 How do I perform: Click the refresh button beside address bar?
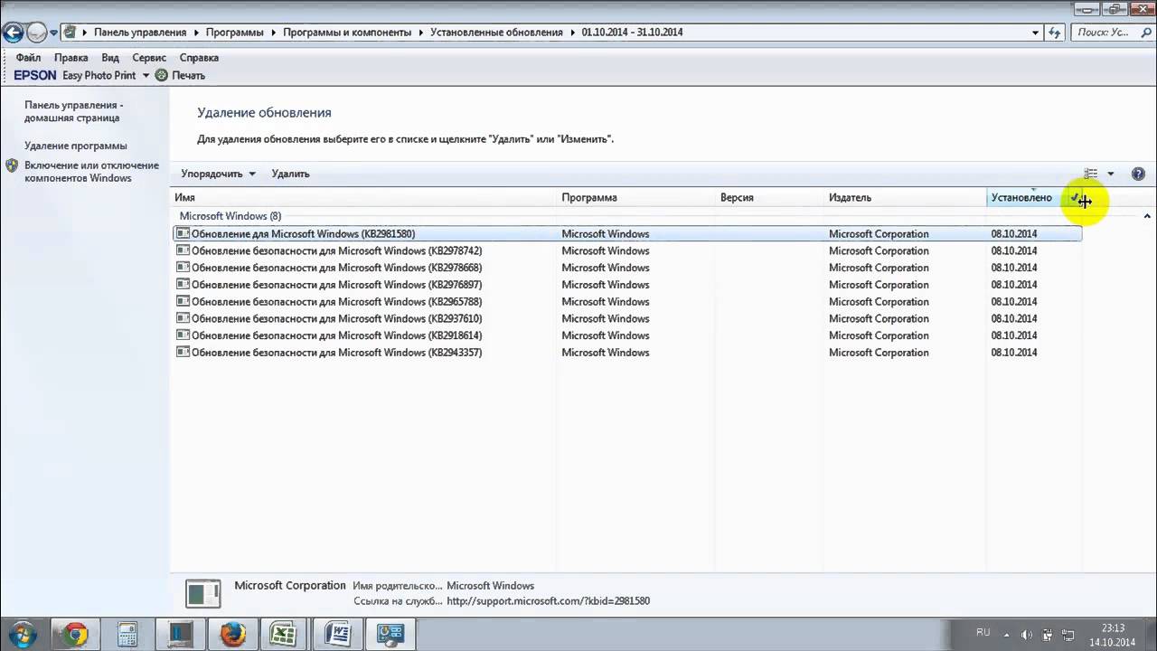1054,33
